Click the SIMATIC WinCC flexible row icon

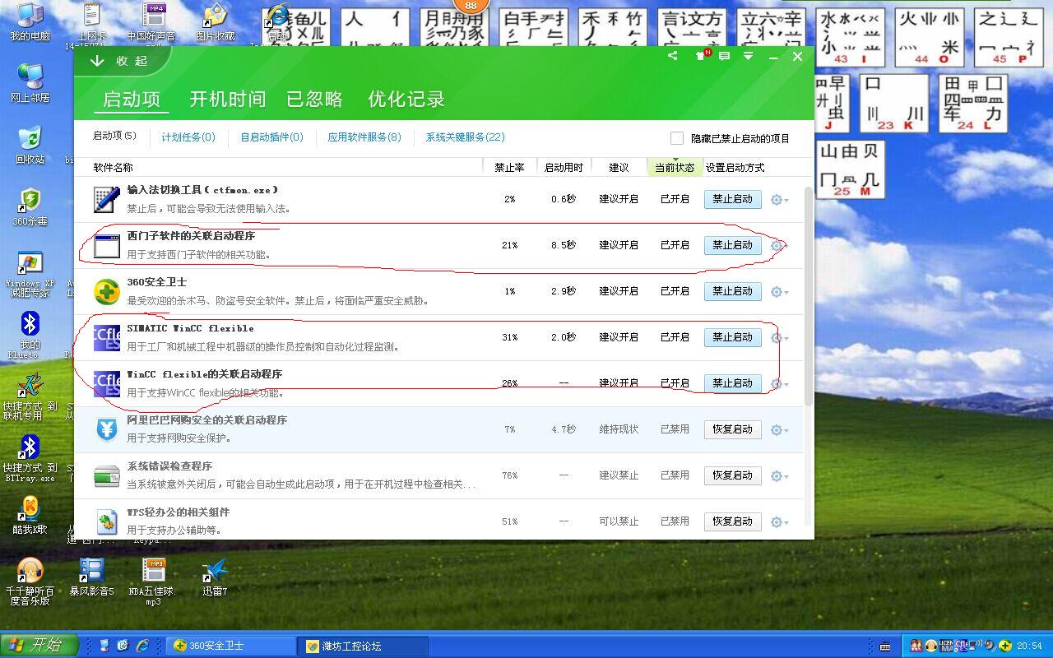[107, 338]
